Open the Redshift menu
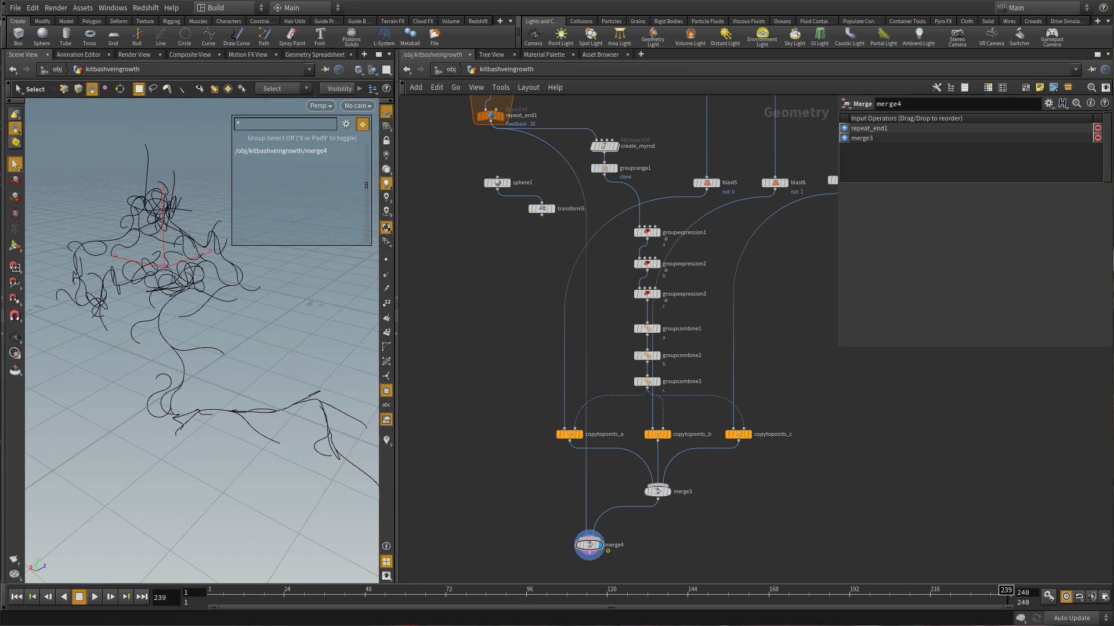The width and height of the screenshot is (1114, 626). click(x=146, y=8)
